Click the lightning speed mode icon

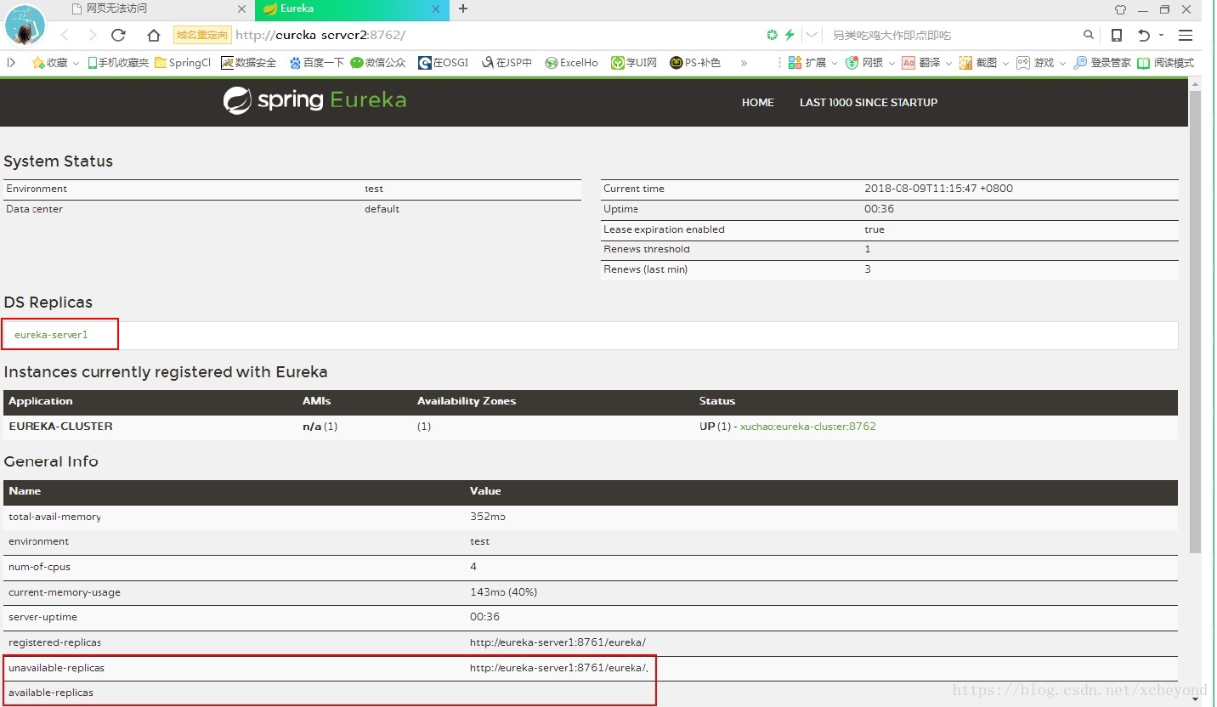tap(790, 35)
